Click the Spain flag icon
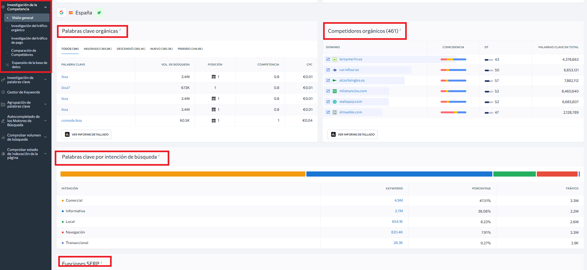The image size is (587, 270). [x=71, y=13]
